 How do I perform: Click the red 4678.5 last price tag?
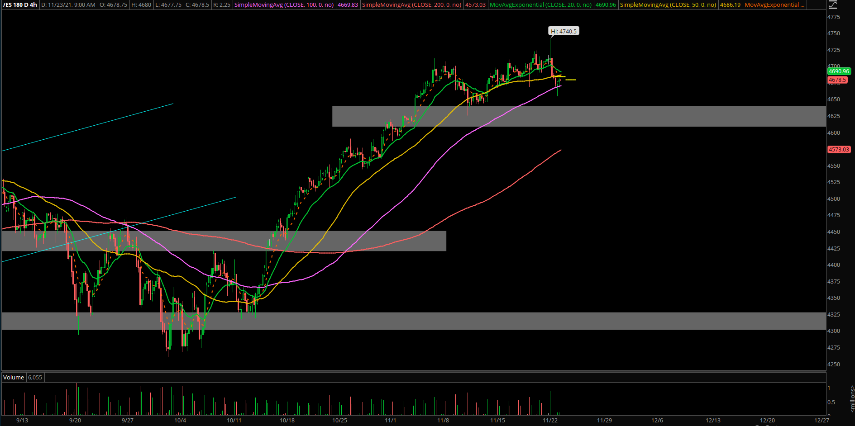[837, 80]
